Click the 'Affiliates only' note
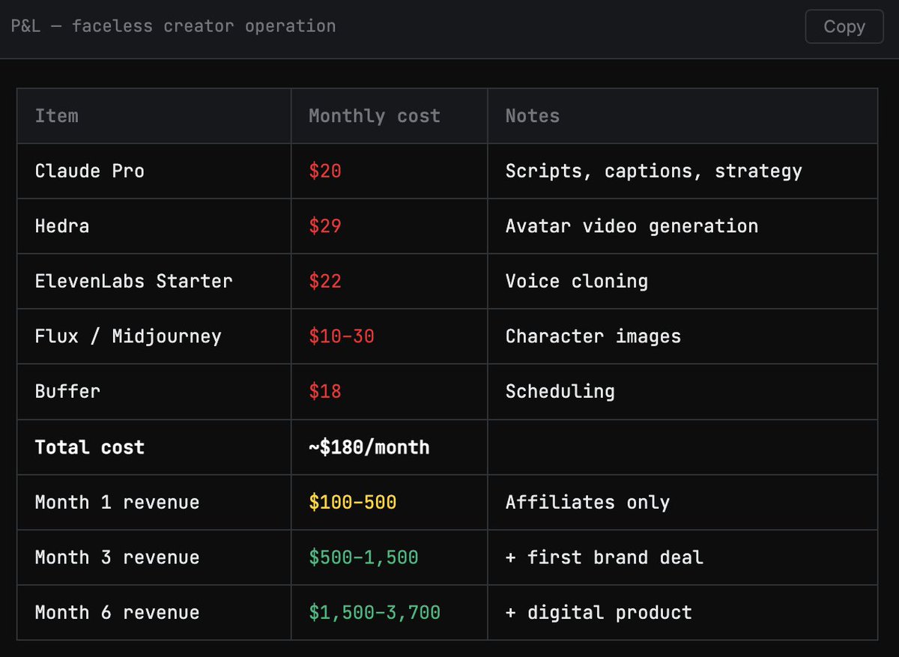Screen dimensions: 899x657 coord(588,502)
